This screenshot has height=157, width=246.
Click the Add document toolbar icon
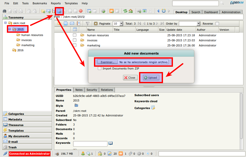click(x=59, y=11)
